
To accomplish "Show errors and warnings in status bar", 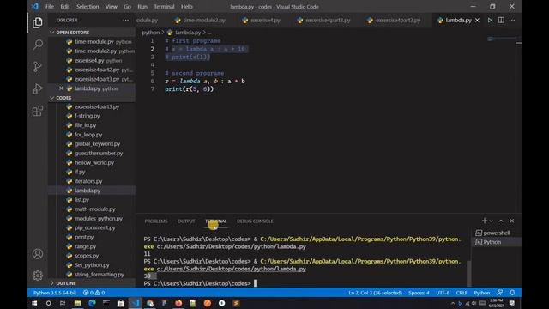I will pyautogui.click(x=94, y=293).
